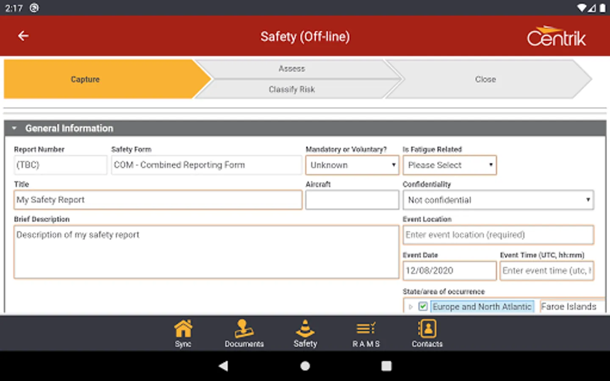The image size is (610, 381).
Task: Click the Safety Form field
Action: [x=206, y=165]
